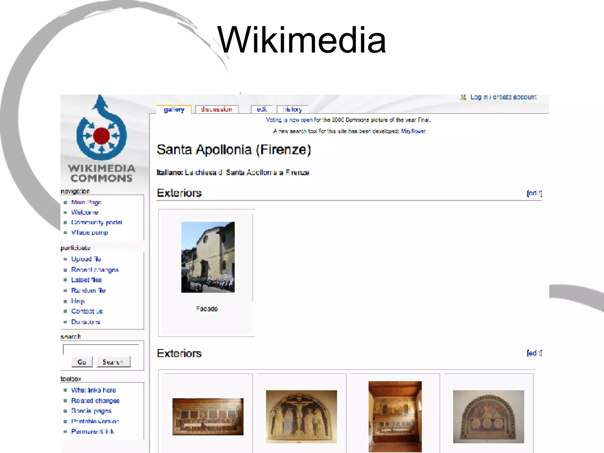Click the user icon beside Log in
The width and height of the screenshot is (604, 453).
[x=463, y=97]
